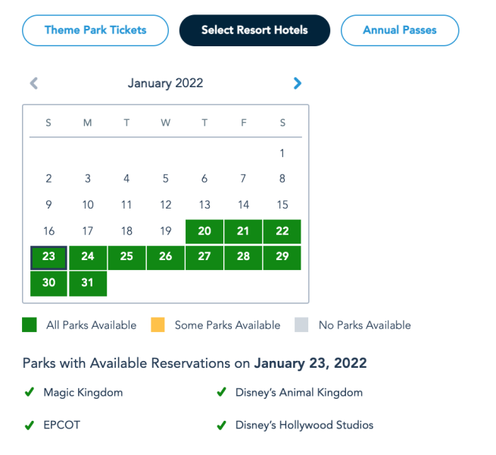Switch to Theme Park Tickets tab

point(95,31)
